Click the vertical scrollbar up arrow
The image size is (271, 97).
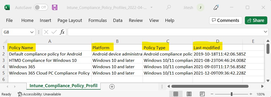click(268, 41)
